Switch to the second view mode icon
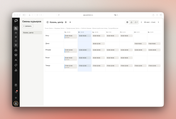Image resolution: width=176 pixels, height=119 pixels. click(x=131, y=22)
